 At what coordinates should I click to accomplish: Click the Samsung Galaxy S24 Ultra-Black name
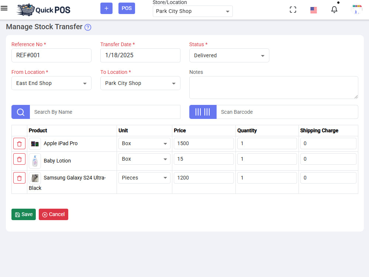tap(67, 183)
